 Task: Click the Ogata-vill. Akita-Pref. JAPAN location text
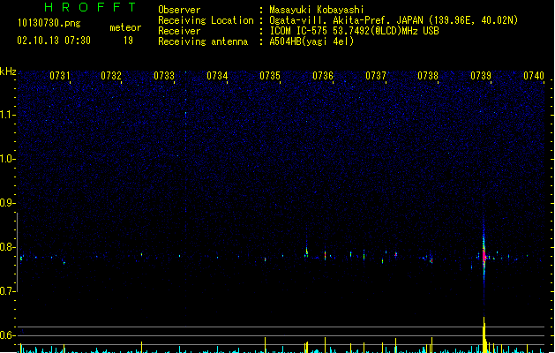pyautogui.click(x=394, y=20)
